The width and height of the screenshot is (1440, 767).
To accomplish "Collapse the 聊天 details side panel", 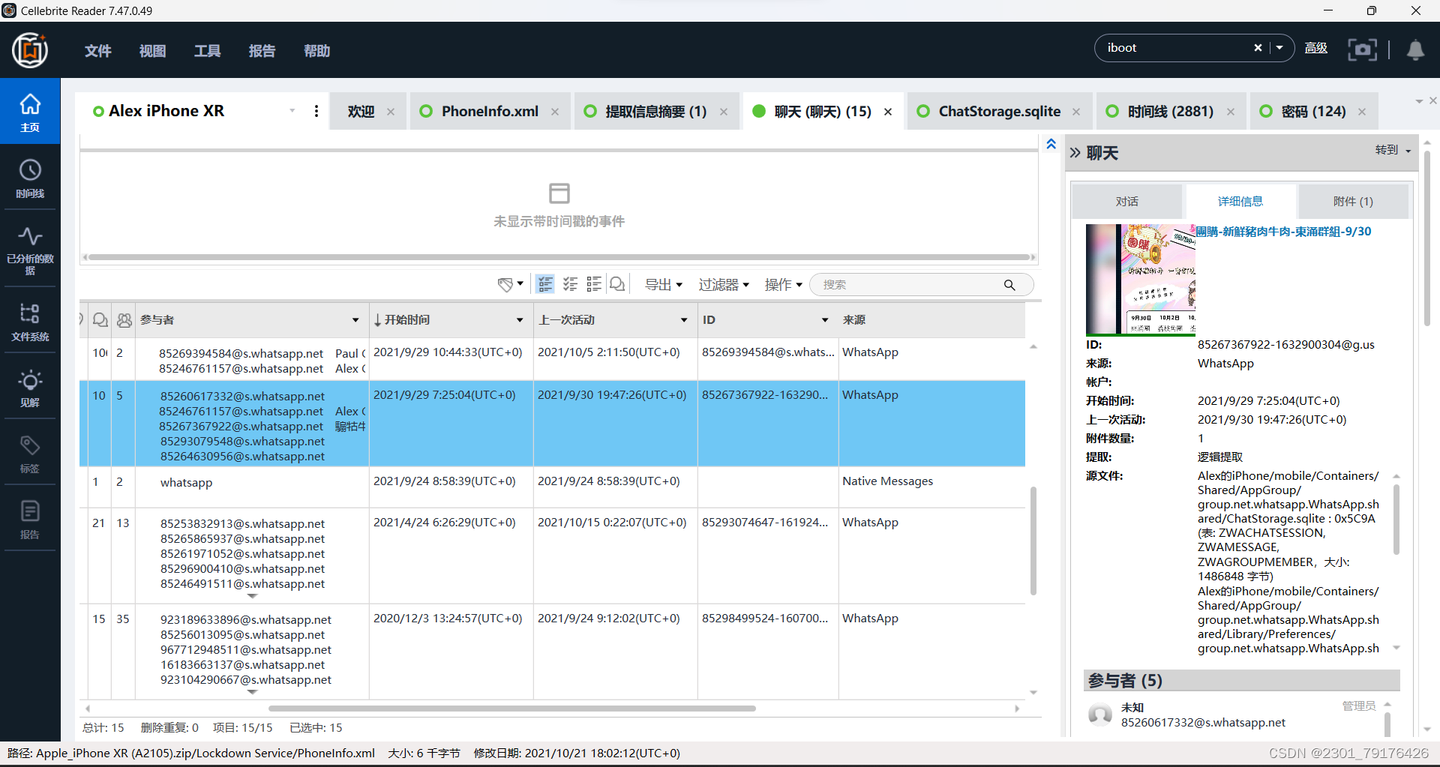I will [x=1075, y=153].
